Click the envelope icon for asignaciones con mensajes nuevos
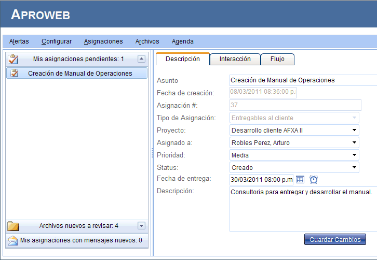This screenshot has height=260, width=377. 12,240
